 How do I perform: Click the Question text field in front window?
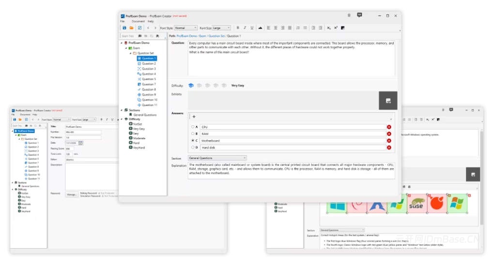pyautogui.click(x=292, y=58)
